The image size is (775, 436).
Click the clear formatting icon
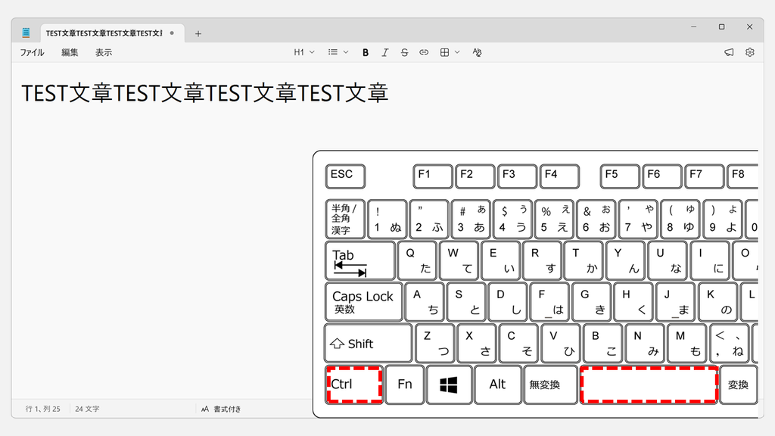(477, 52)
